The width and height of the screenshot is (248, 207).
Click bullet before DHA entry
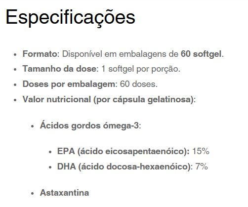(x=50, y=167)
